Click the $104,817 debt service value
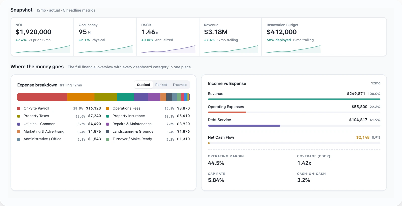The height and width of the screenshot is (206, 402). pos(358,120)
